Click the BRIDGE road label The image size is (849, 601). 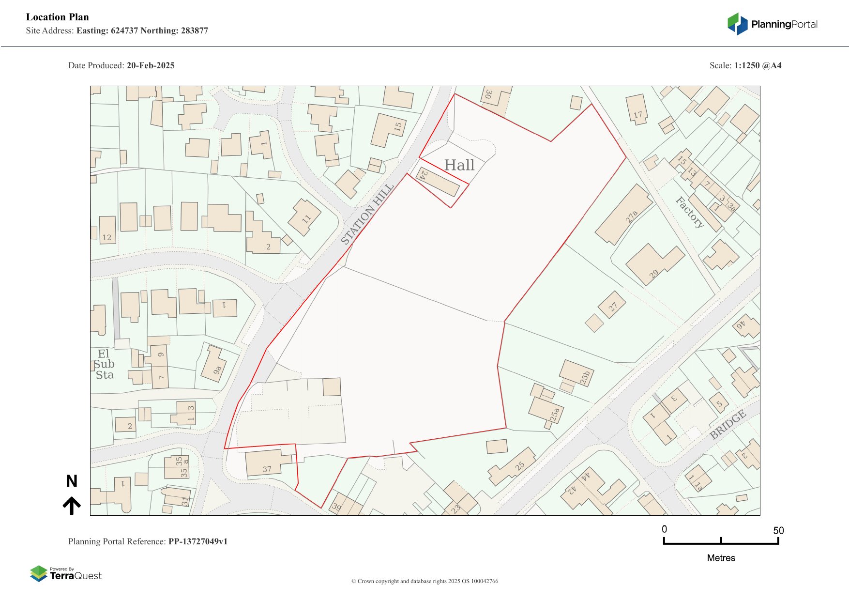pos(728,425)
